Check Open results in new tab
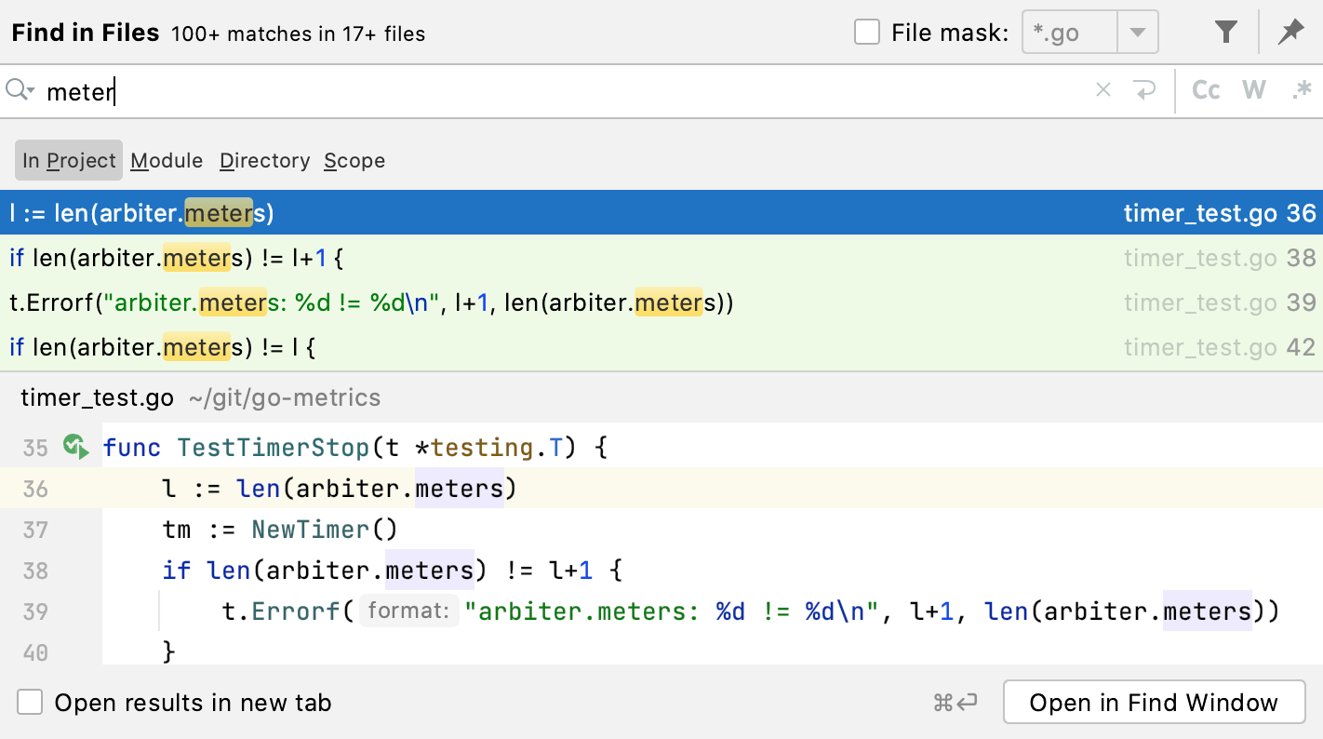This screenshot has height=739, width=1323. coord(31,703)
